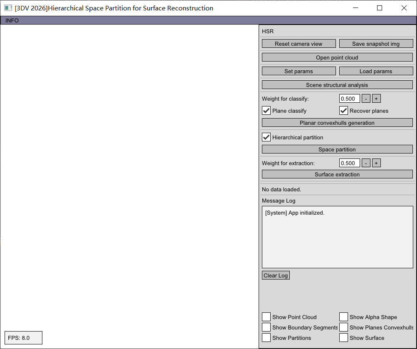
Task: Uncheck the Recover planes option
Action: point(343,111)
